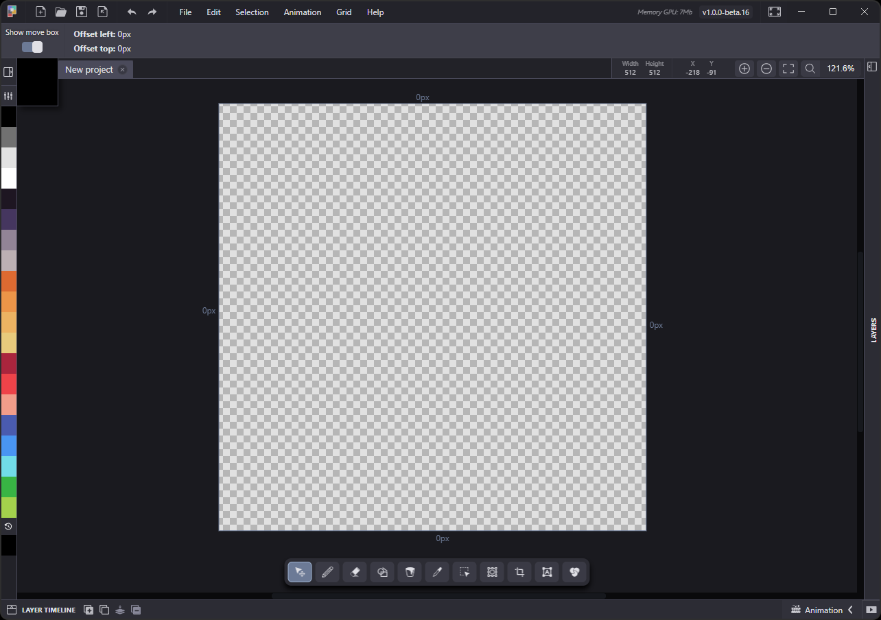Switch to the New project tab
The image size is (881, 620).
89,69
